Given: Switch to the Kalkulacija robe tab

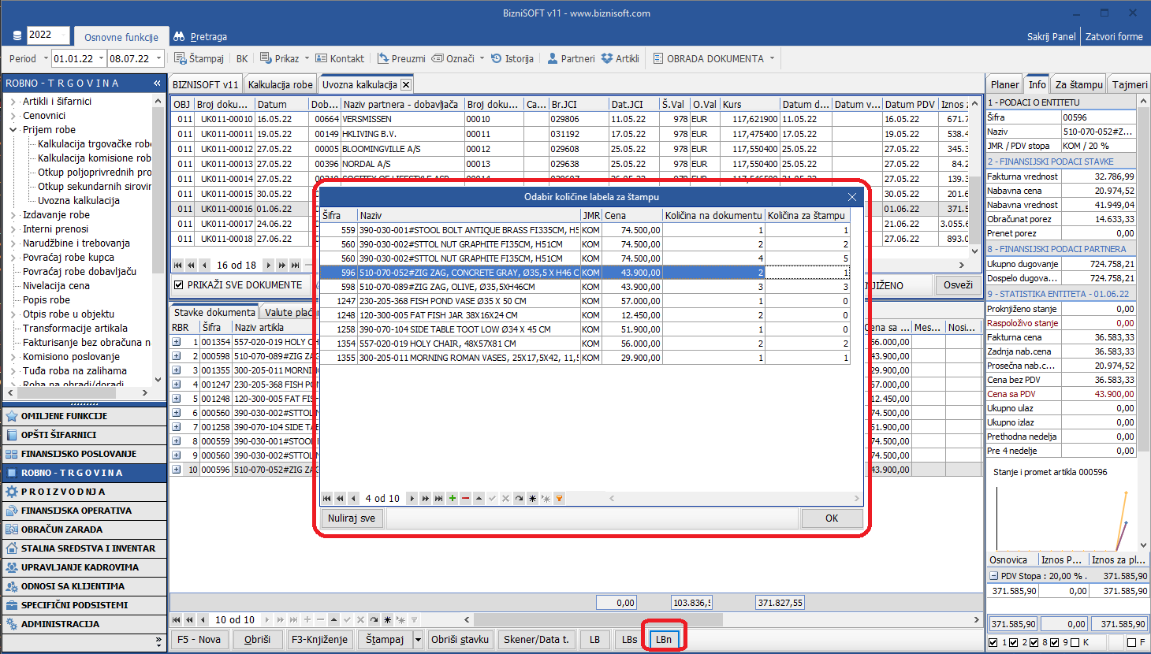Looking at the screenshot, I should coord(280,84).
